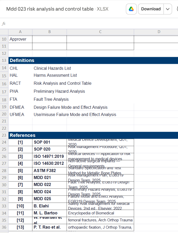Screen dimensions: 178x233
Task: Select row 10 header
Action: click(x=4, y=39)
